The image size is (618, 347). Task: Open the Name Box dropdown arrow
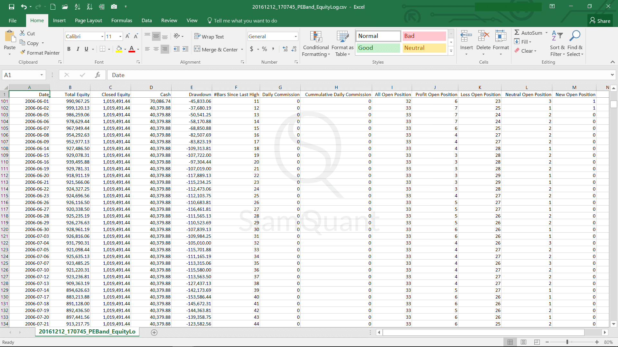coord(42,75)
